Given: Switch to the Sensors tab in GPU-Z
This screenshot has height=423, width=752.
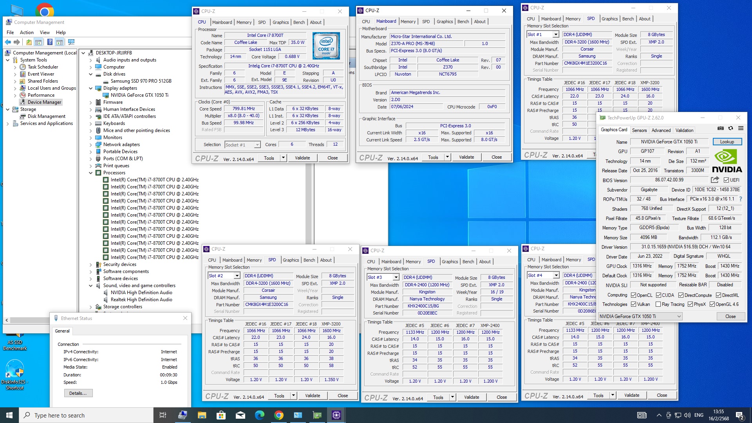Looking at the screenshot, I should (639, 130).
